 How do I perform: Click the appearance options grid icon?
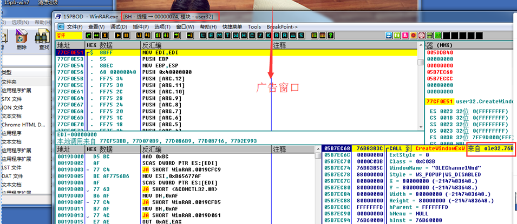click(322, 35)
